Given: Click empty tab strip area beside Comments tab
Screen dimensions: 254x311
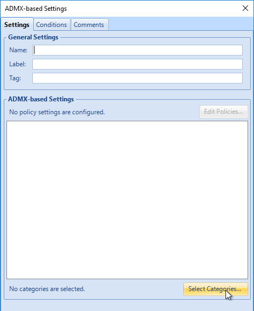Looking at the screenshot, I should click(x=180, y=24).
